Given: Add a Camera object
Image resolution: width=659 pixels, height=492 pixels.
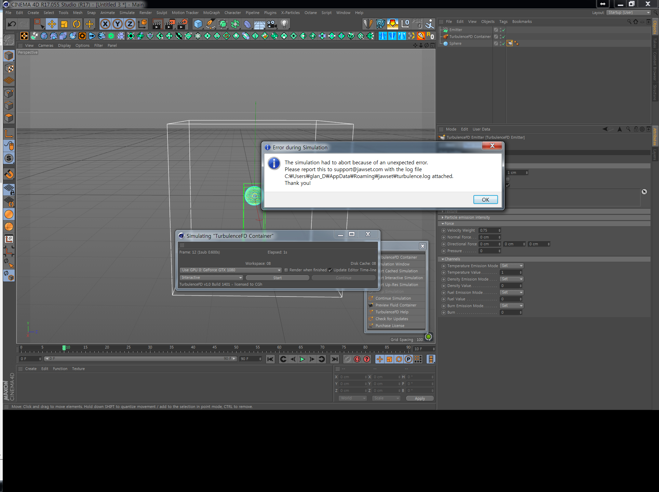Looking at the screenshot, I should [272, 24].
